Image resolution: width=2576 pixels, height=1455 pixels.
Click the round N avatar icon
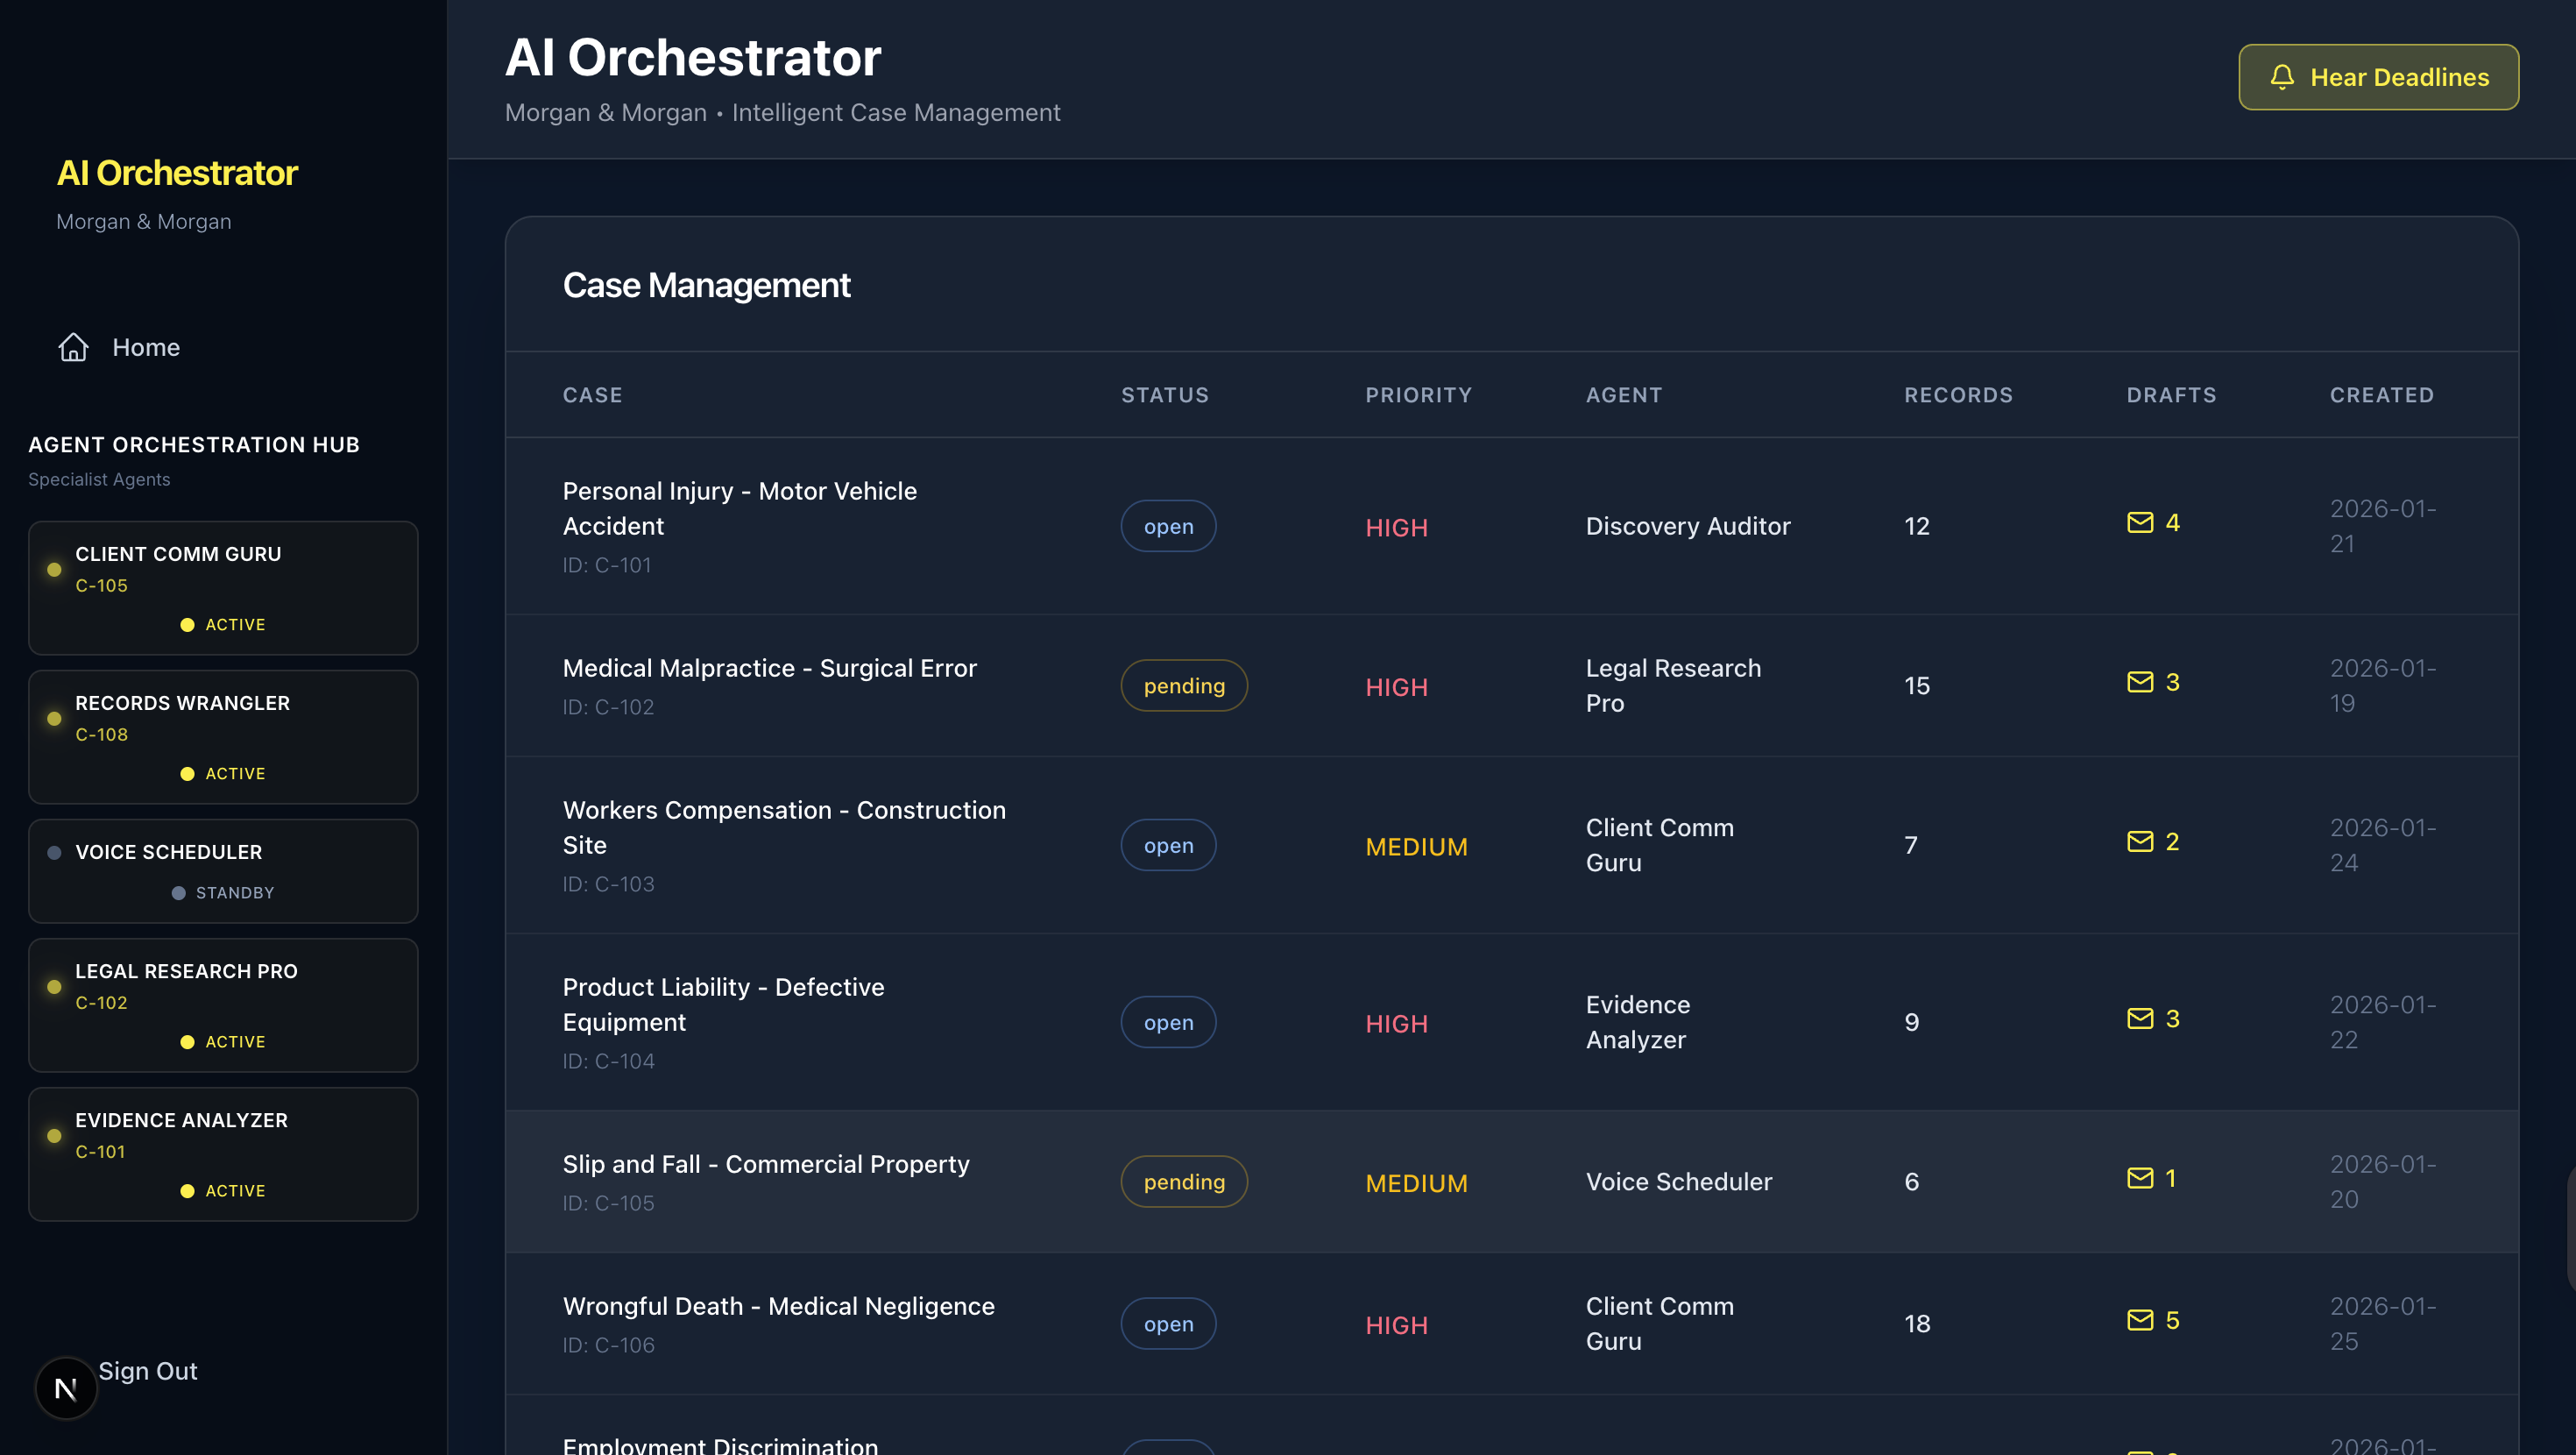pos(66,1388)
